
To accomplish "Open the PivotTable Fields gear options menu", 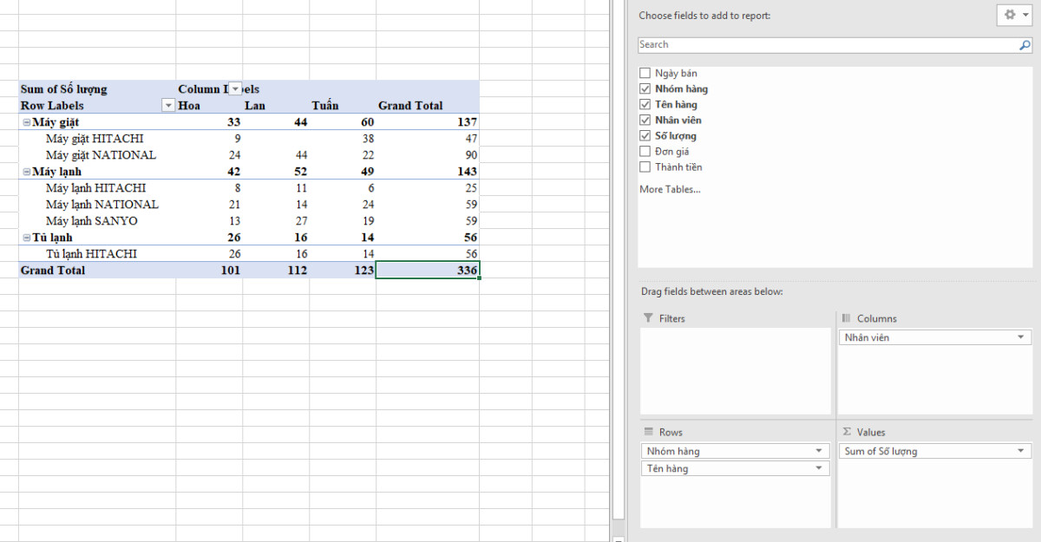I will click(1009, 15).
